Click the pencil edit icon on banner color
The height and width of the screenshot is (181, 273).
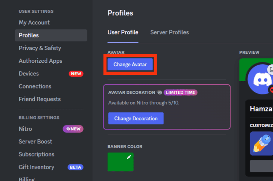click(129, 157)
